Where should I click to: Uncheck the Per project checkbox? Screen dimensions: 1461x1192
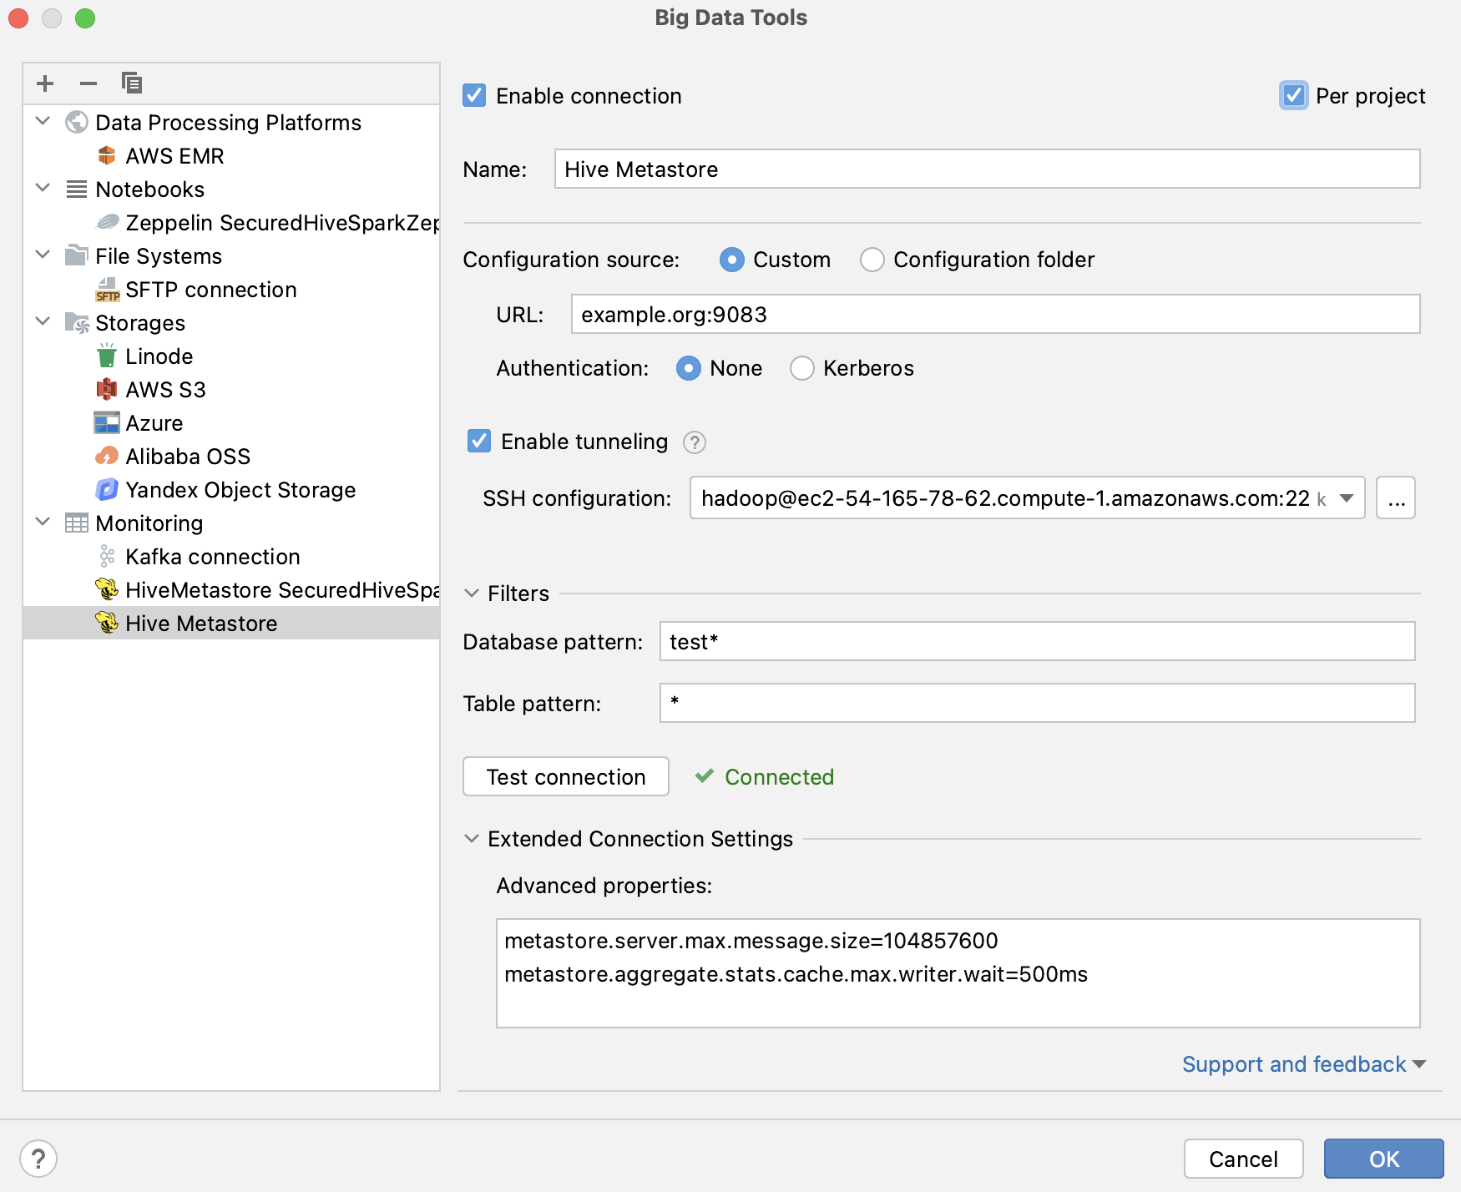coord(1293,95)
